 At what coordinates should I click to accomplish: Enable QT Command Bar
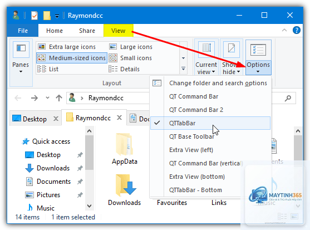point(210,96)
